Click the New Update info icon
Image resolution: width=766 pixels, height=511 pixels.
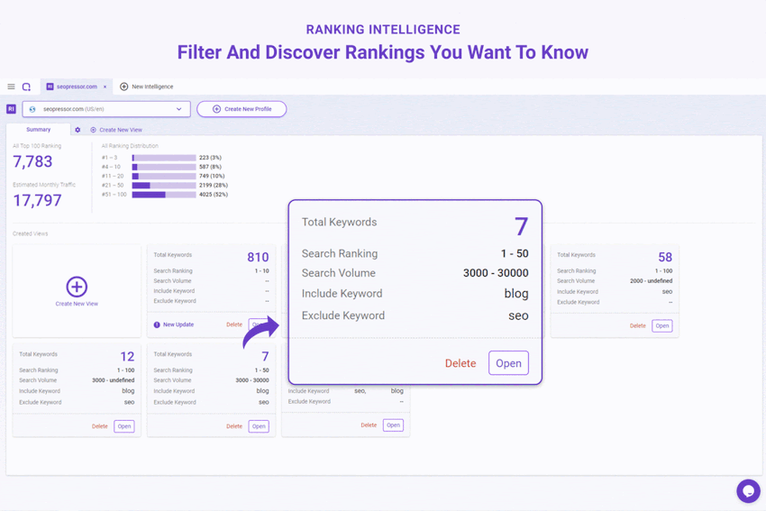[157, 324]
